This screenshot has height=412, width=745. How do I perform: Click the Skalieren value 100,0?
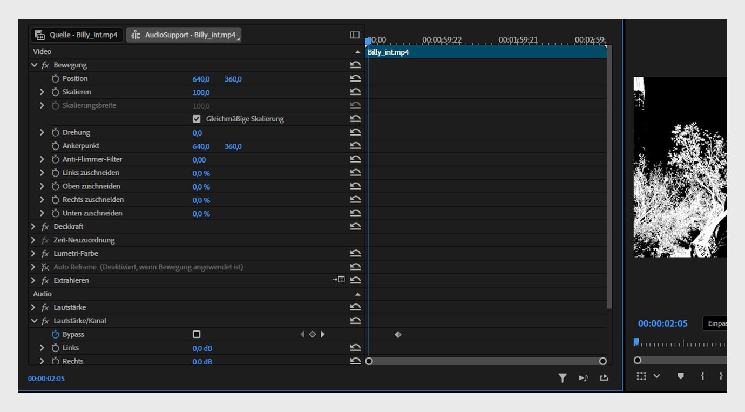(201, 92)
